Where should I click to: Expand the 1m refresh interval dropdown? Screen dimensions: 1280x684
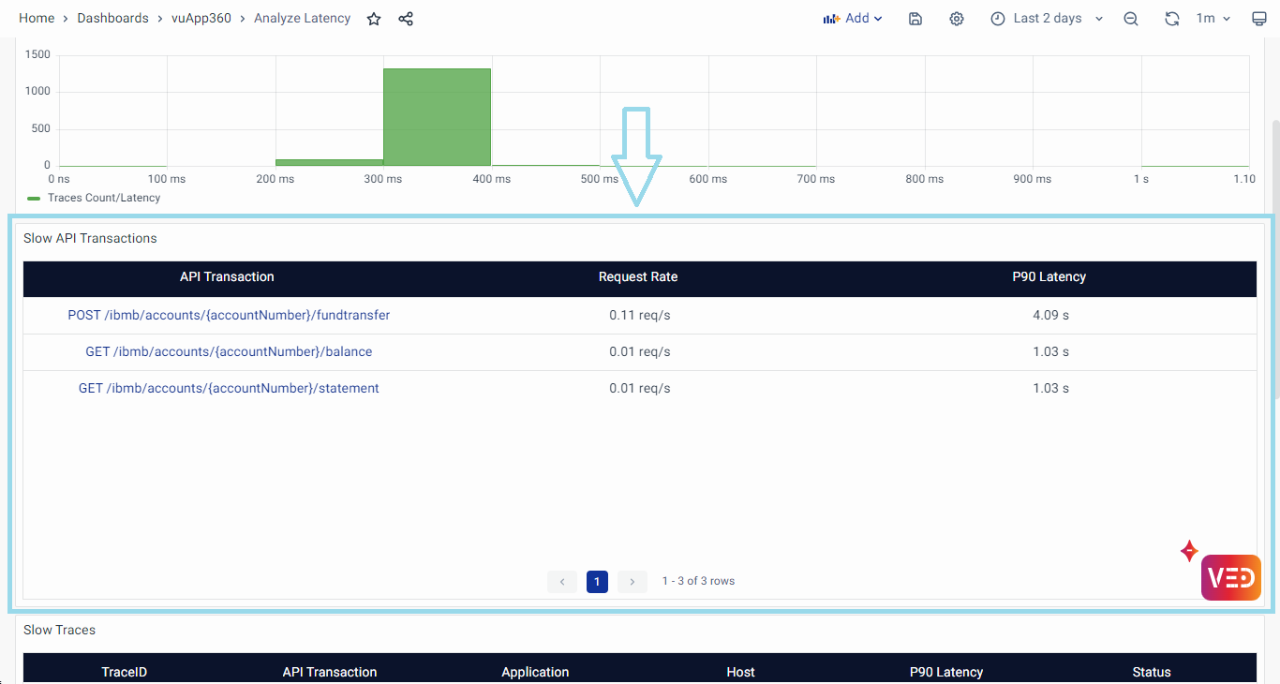click(1213, 19)
